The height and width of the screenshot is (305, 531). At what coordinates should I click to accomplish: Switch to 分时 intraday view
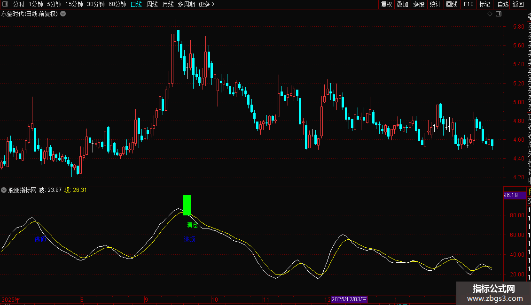click(x=19, y=4)
